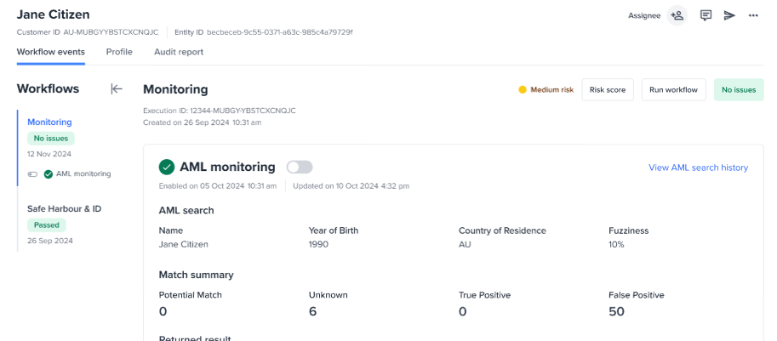Open the comments icon

tap(706, 15)
